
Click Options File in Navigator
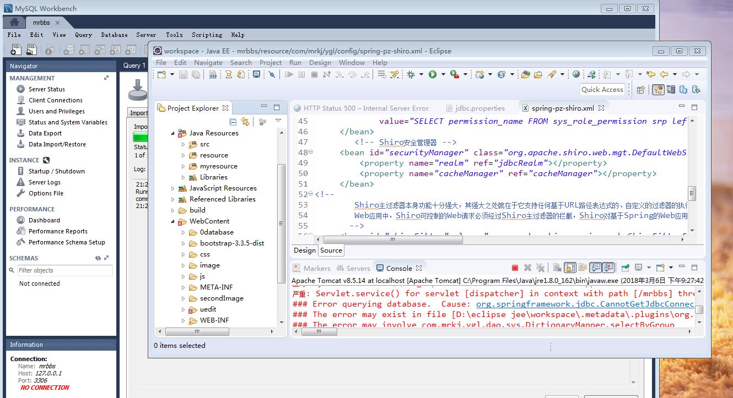(x=46, y=193)
